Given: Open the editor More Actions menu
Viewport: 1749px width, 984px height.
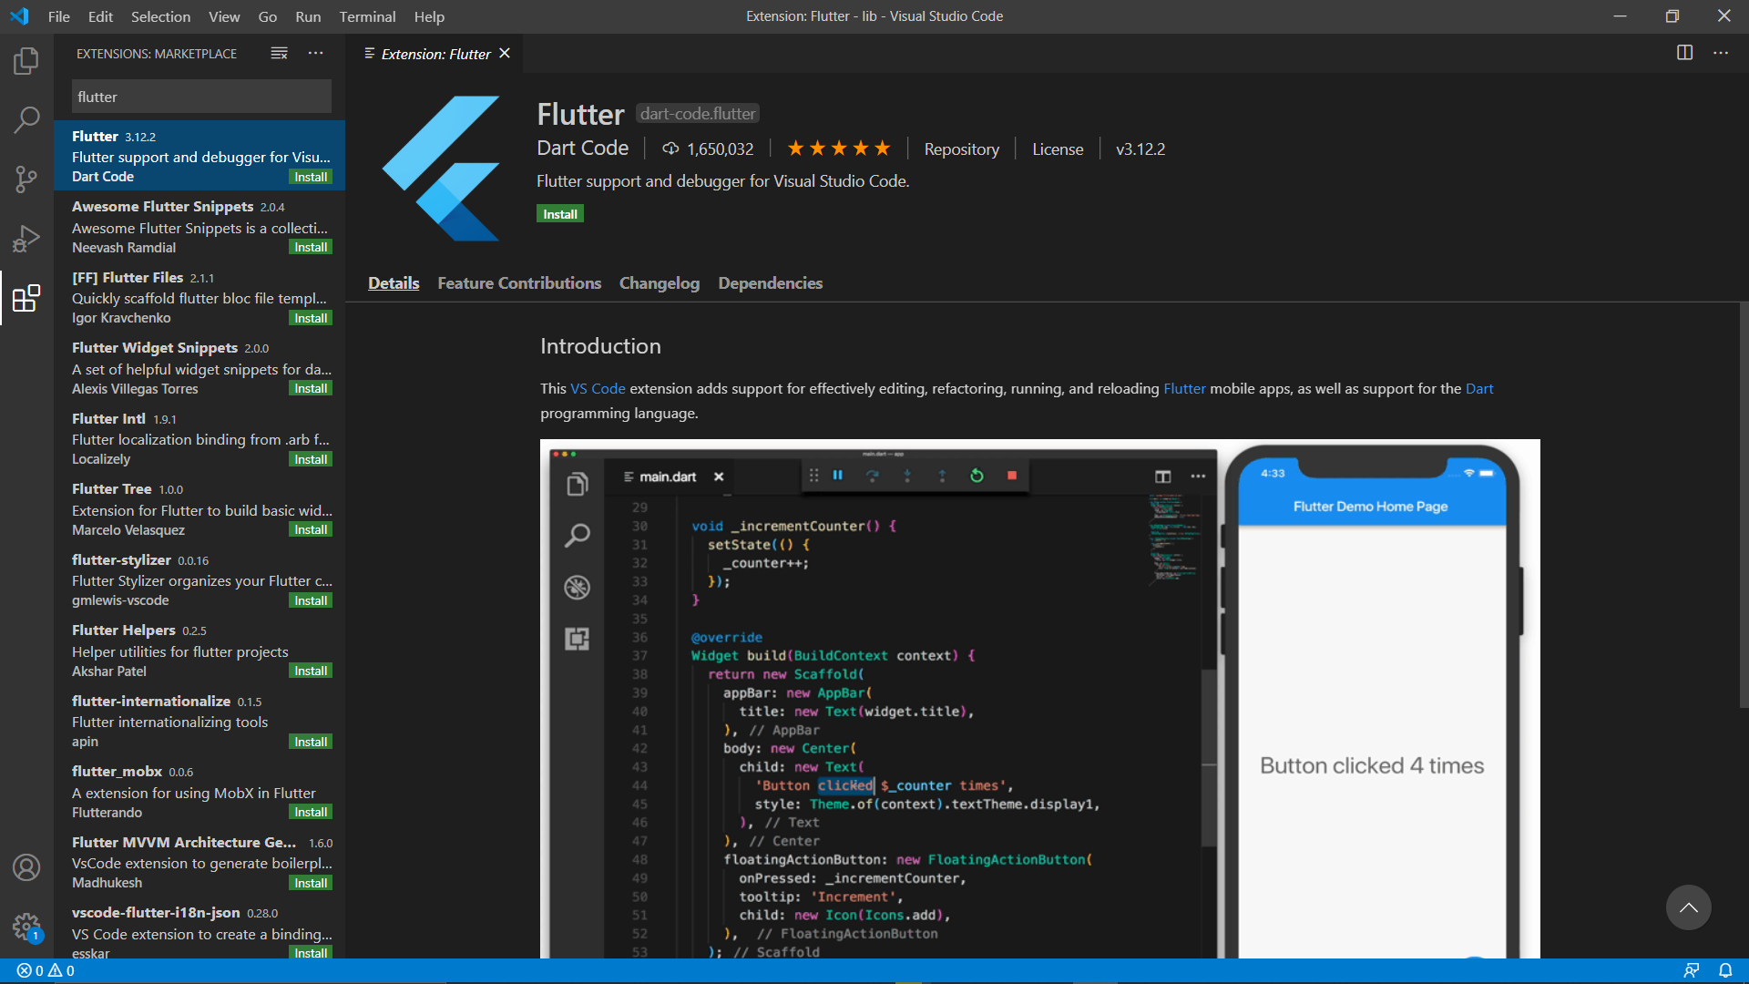Looking at the screenshot, I should tap(1722, 53).
